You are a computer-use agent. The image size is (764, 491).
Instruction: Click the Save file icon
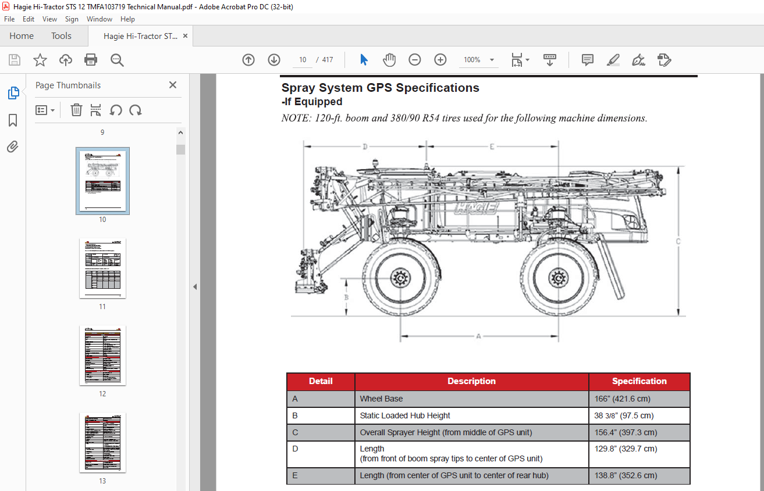coord(15,60)
